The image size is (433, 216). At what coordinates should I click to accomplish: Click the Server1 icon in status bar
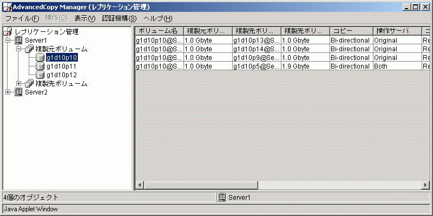[222, 197]
